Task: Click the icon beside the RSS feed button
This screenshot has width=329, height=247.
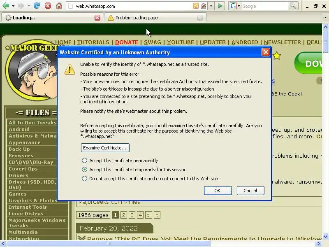Action: 203,6
